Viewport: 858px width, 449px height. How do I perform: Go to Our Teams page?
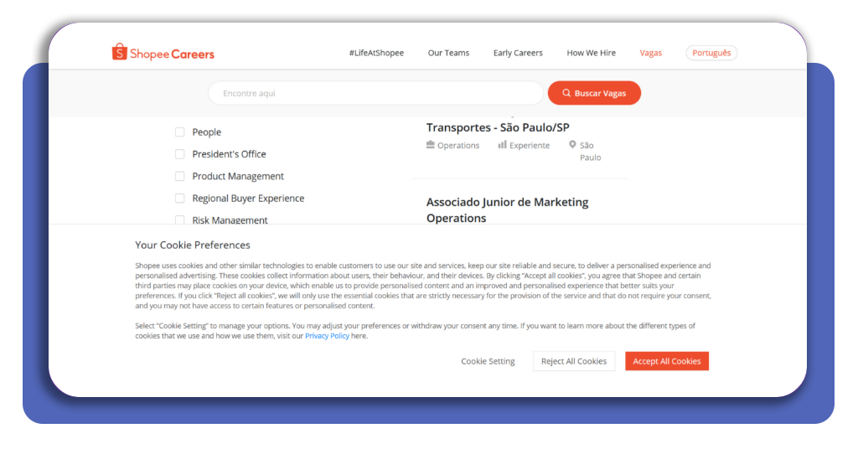(x=449, y=53)
